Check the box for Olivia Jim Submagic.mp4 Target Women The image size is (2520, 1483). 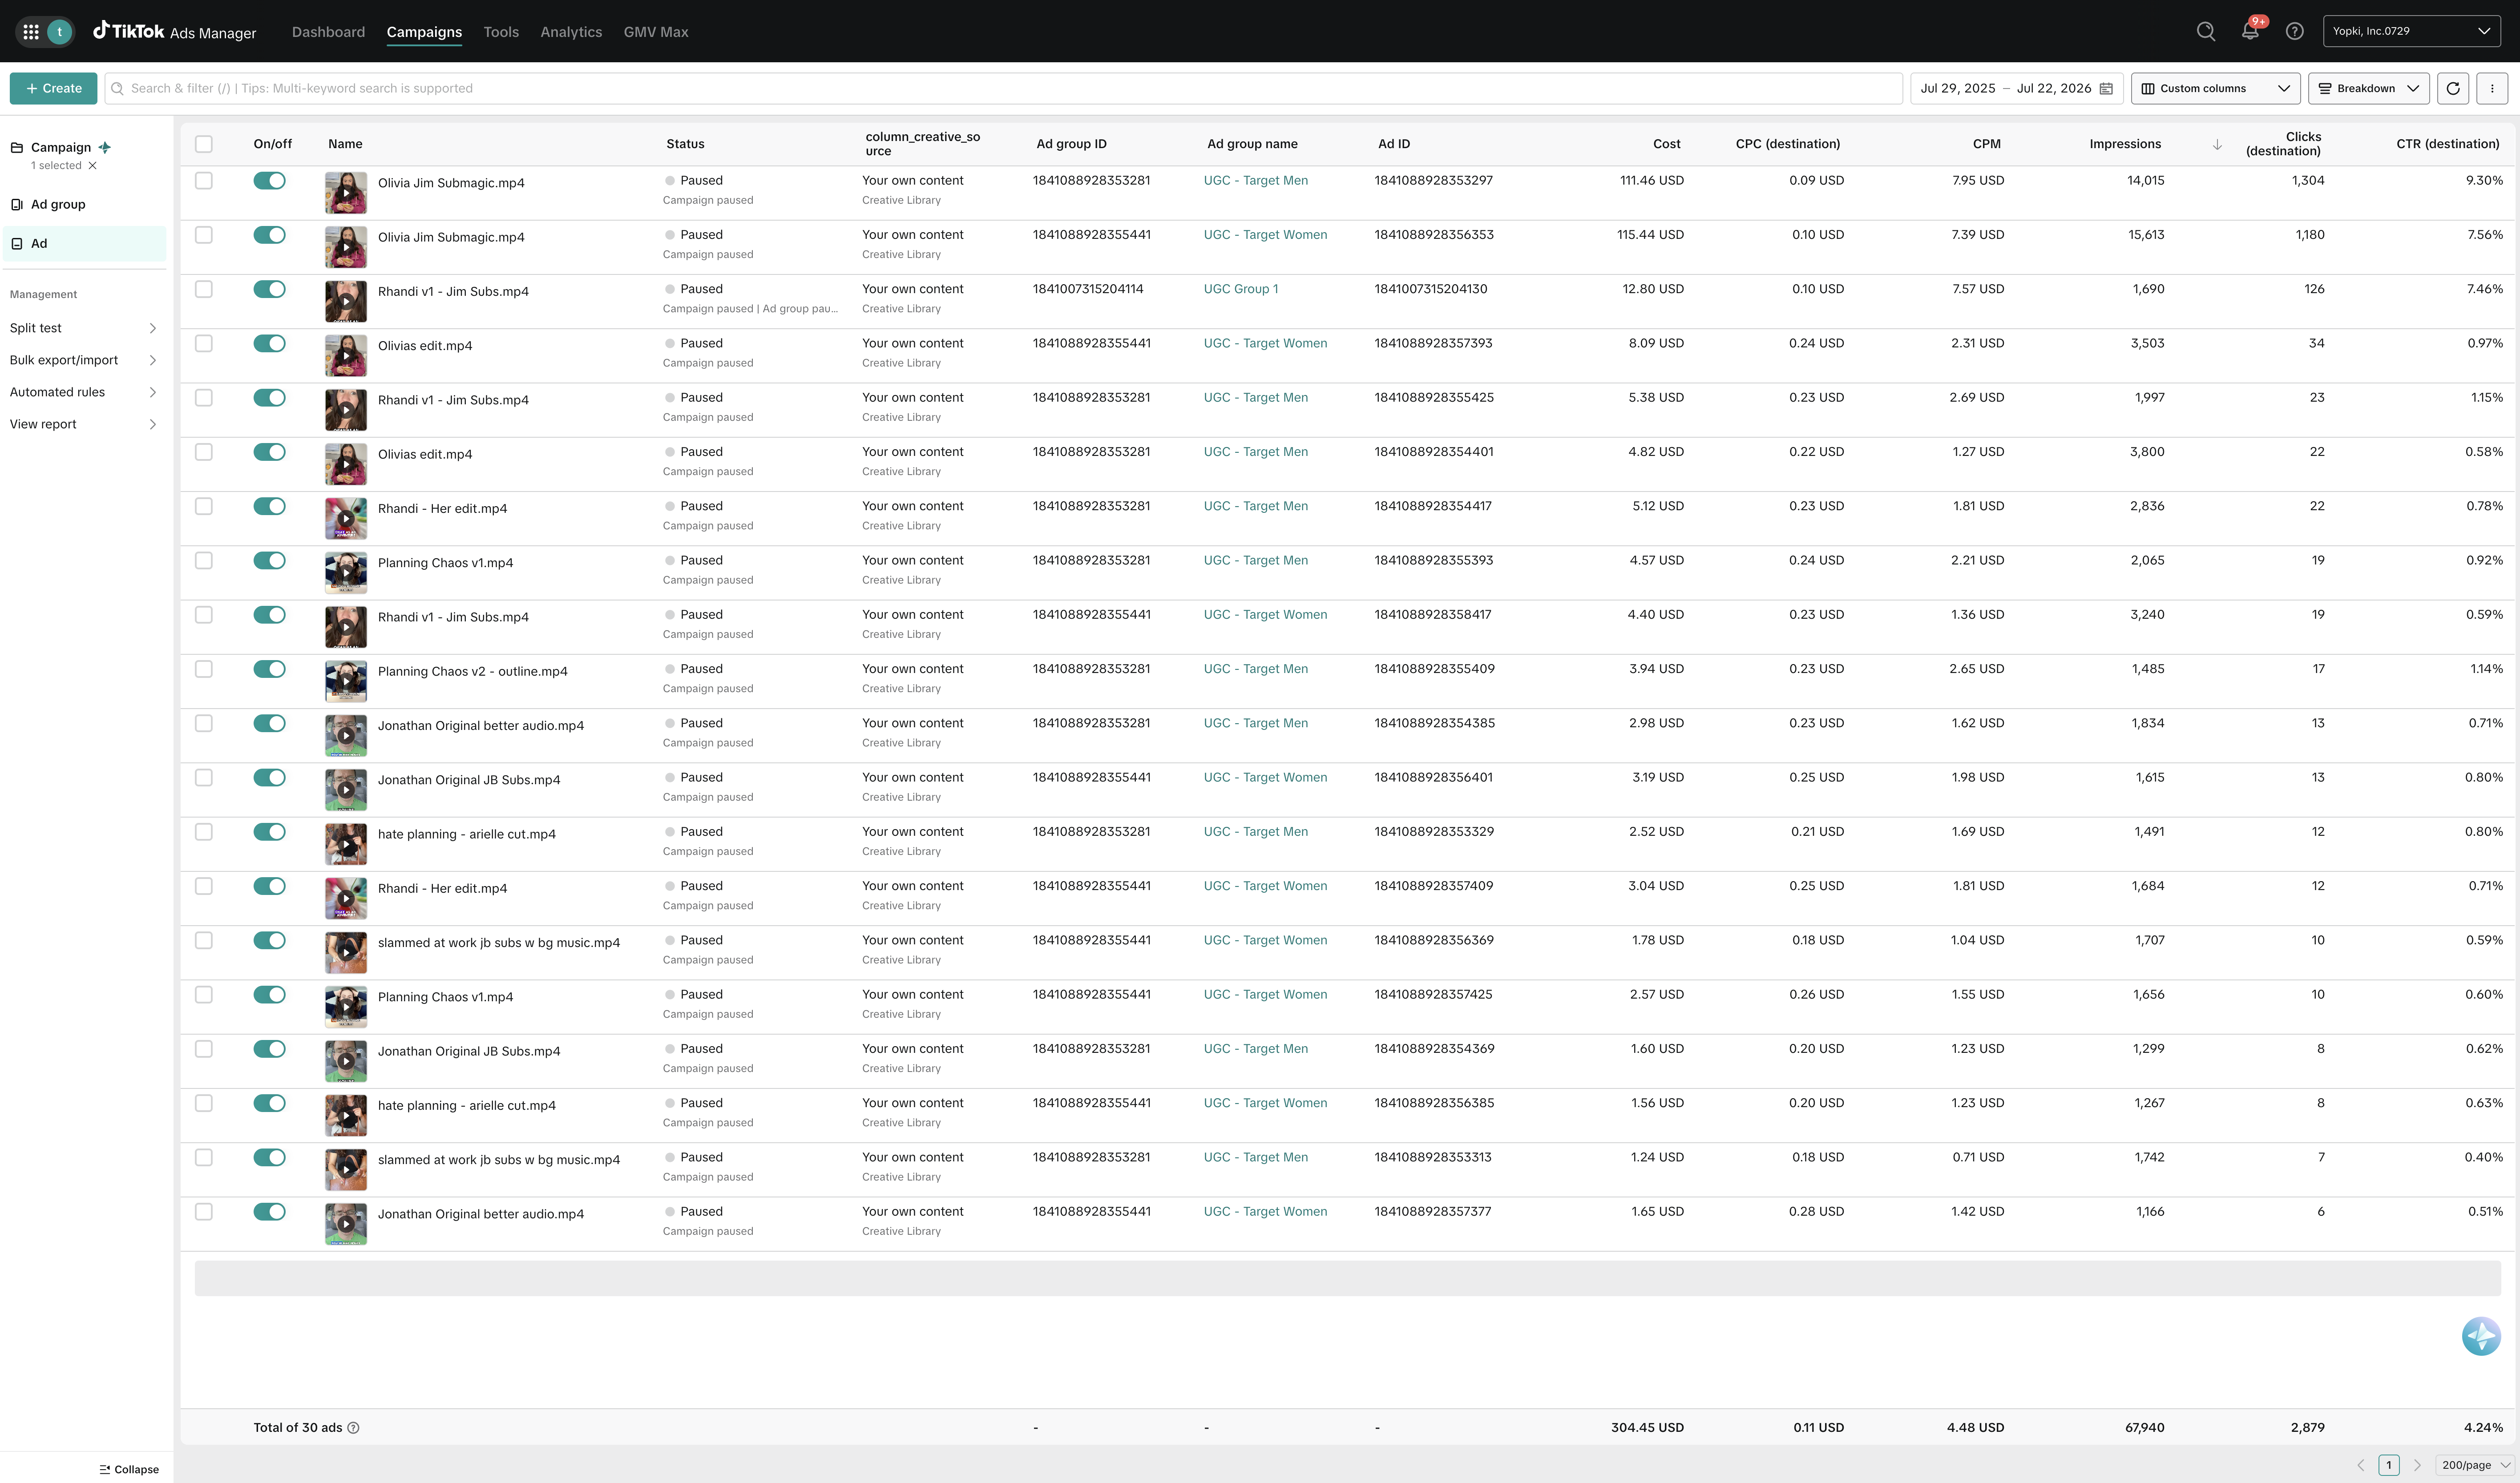pyautogui.click(x=204, y=235)
